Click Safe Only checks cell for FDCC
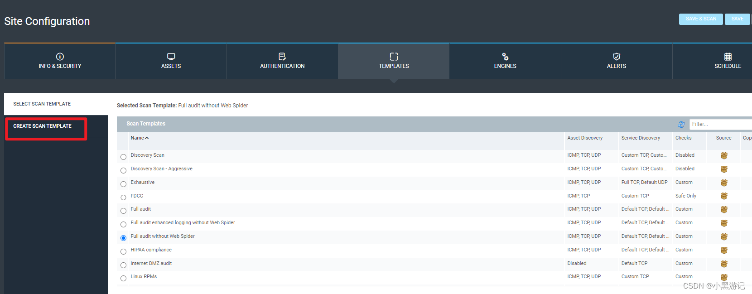752x294 pixels. click(x=685, y=196)
